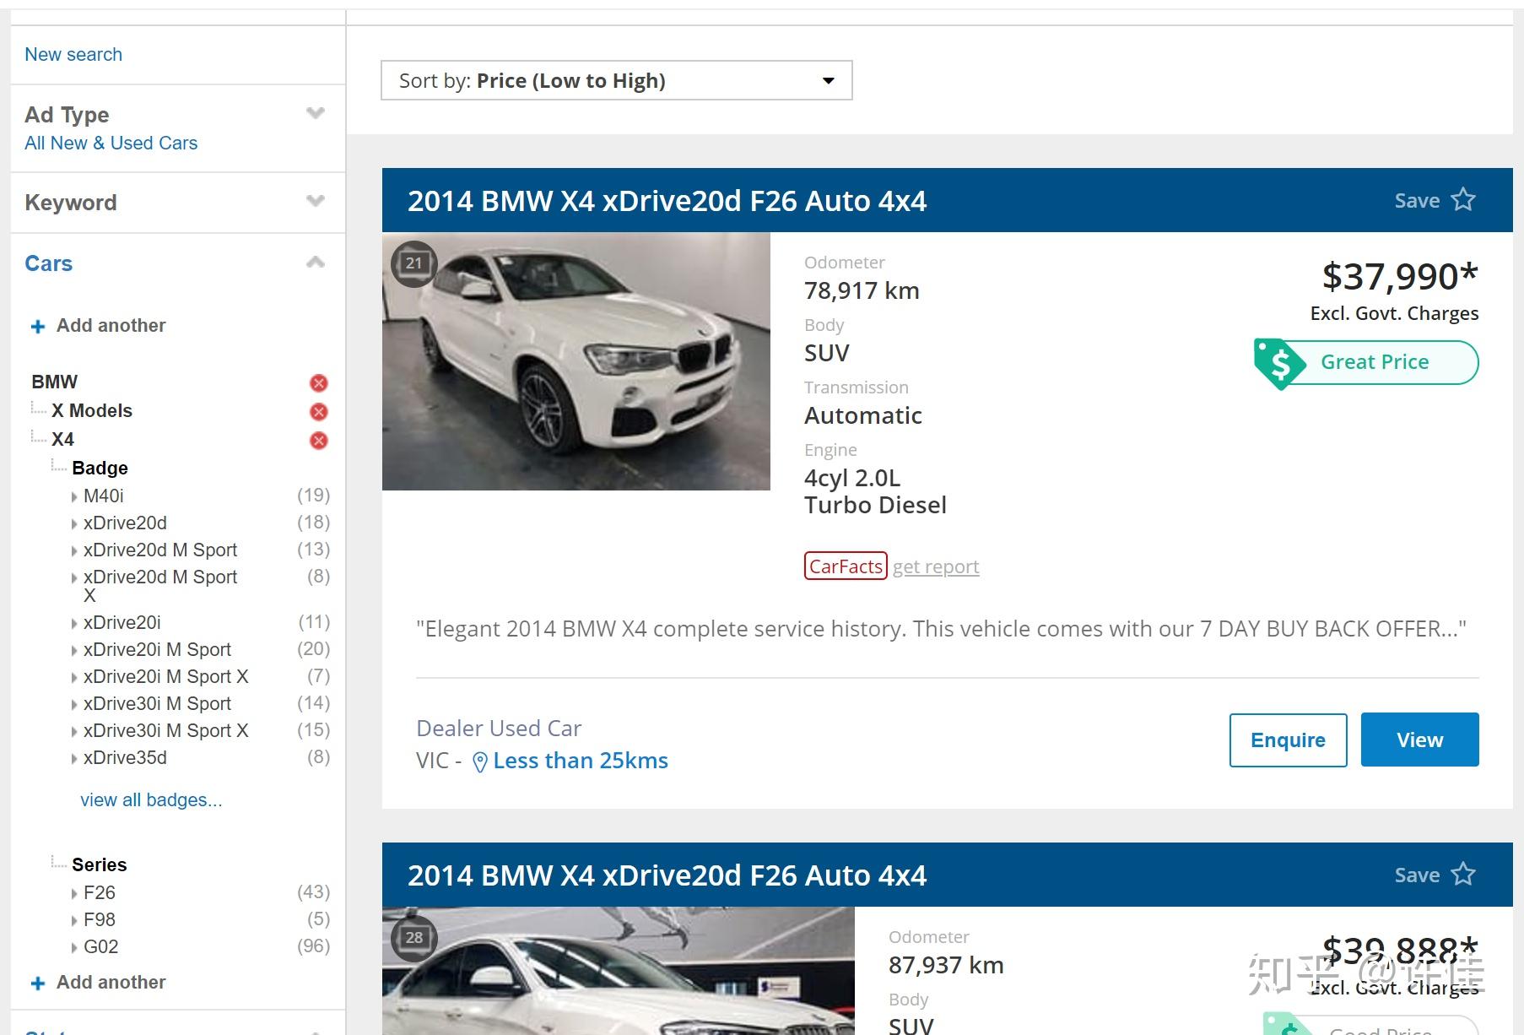Click plus icon to add another car

38,327
